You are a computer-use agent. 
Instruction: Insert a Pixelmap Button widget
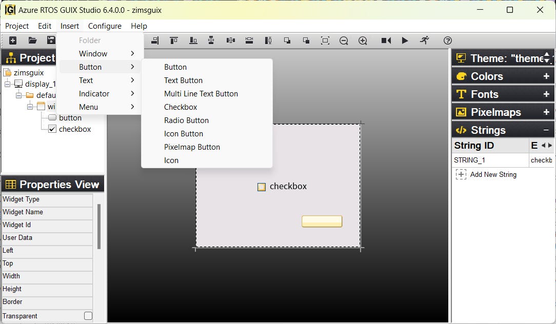point(207,147)
